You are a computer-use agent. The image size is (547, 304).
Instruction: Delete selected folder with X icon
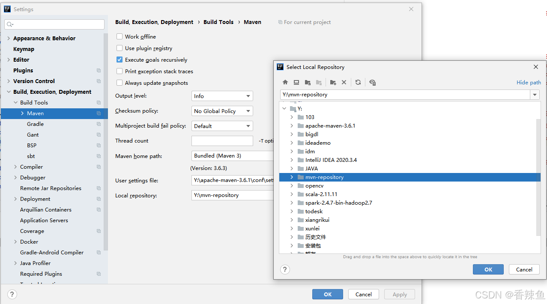[344, 82]
